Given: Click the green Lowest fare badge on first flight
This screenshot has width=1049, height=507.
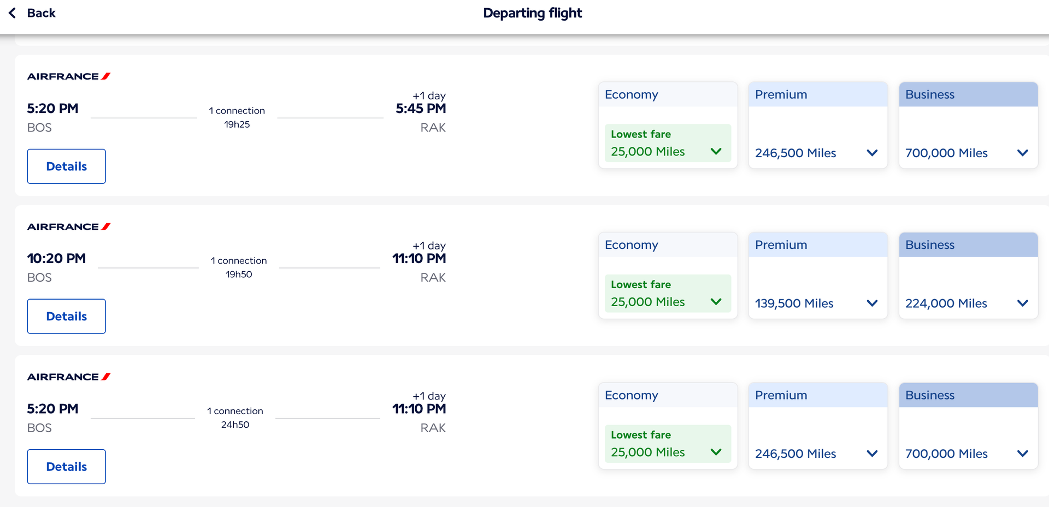Looking at the screenshot, I should coord(668,143).
